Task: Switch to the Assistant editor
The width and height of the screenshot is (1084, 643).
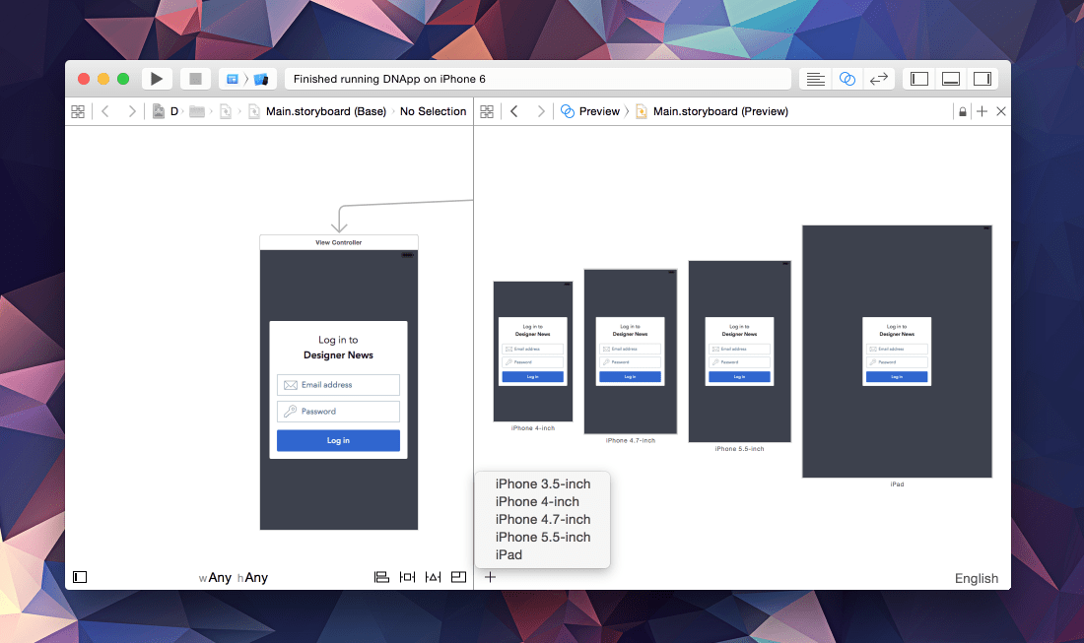Action: [847, 79]
